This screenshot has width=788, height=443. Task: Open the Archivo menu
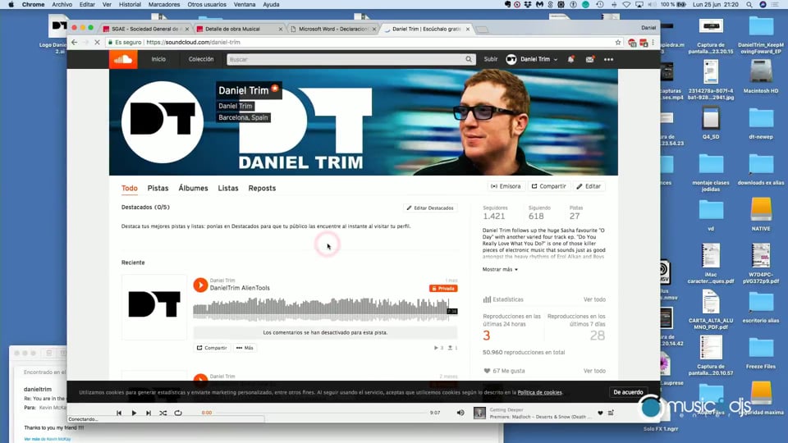coord(62,5)
